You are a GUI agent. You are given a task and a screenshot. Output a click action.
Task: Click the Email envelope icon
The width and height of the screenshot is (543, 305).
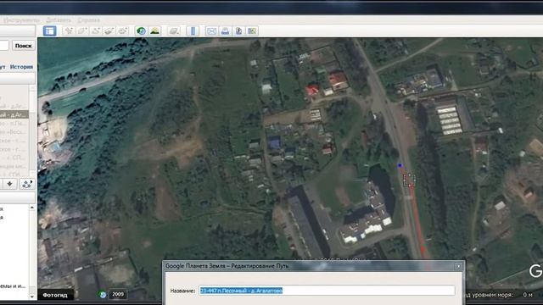pos(211,31)
